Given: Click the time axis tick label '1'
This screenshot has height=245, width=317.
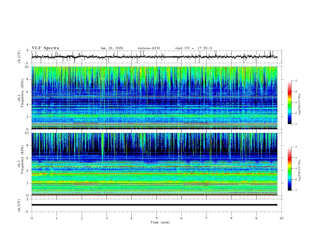Looking at the screenshot, I should coord(56,218).
